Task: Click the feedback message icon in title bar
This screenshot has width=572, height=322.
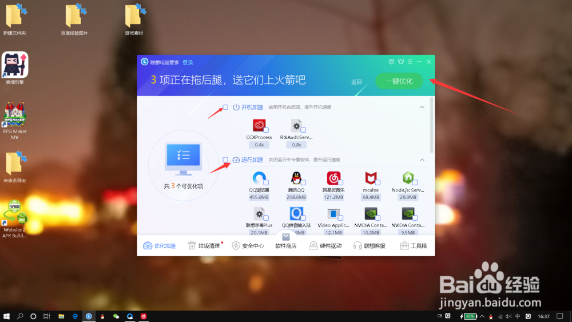Action: click(391, 62)
